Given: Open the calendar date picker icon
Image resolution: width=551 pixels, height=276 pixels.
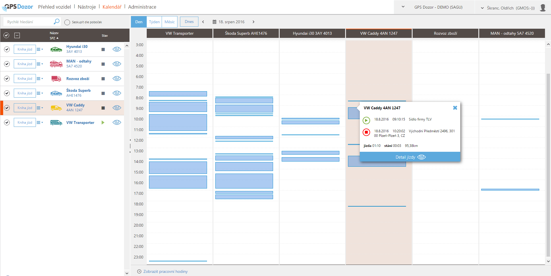Looking at the screenshot, I should point(214,22).
